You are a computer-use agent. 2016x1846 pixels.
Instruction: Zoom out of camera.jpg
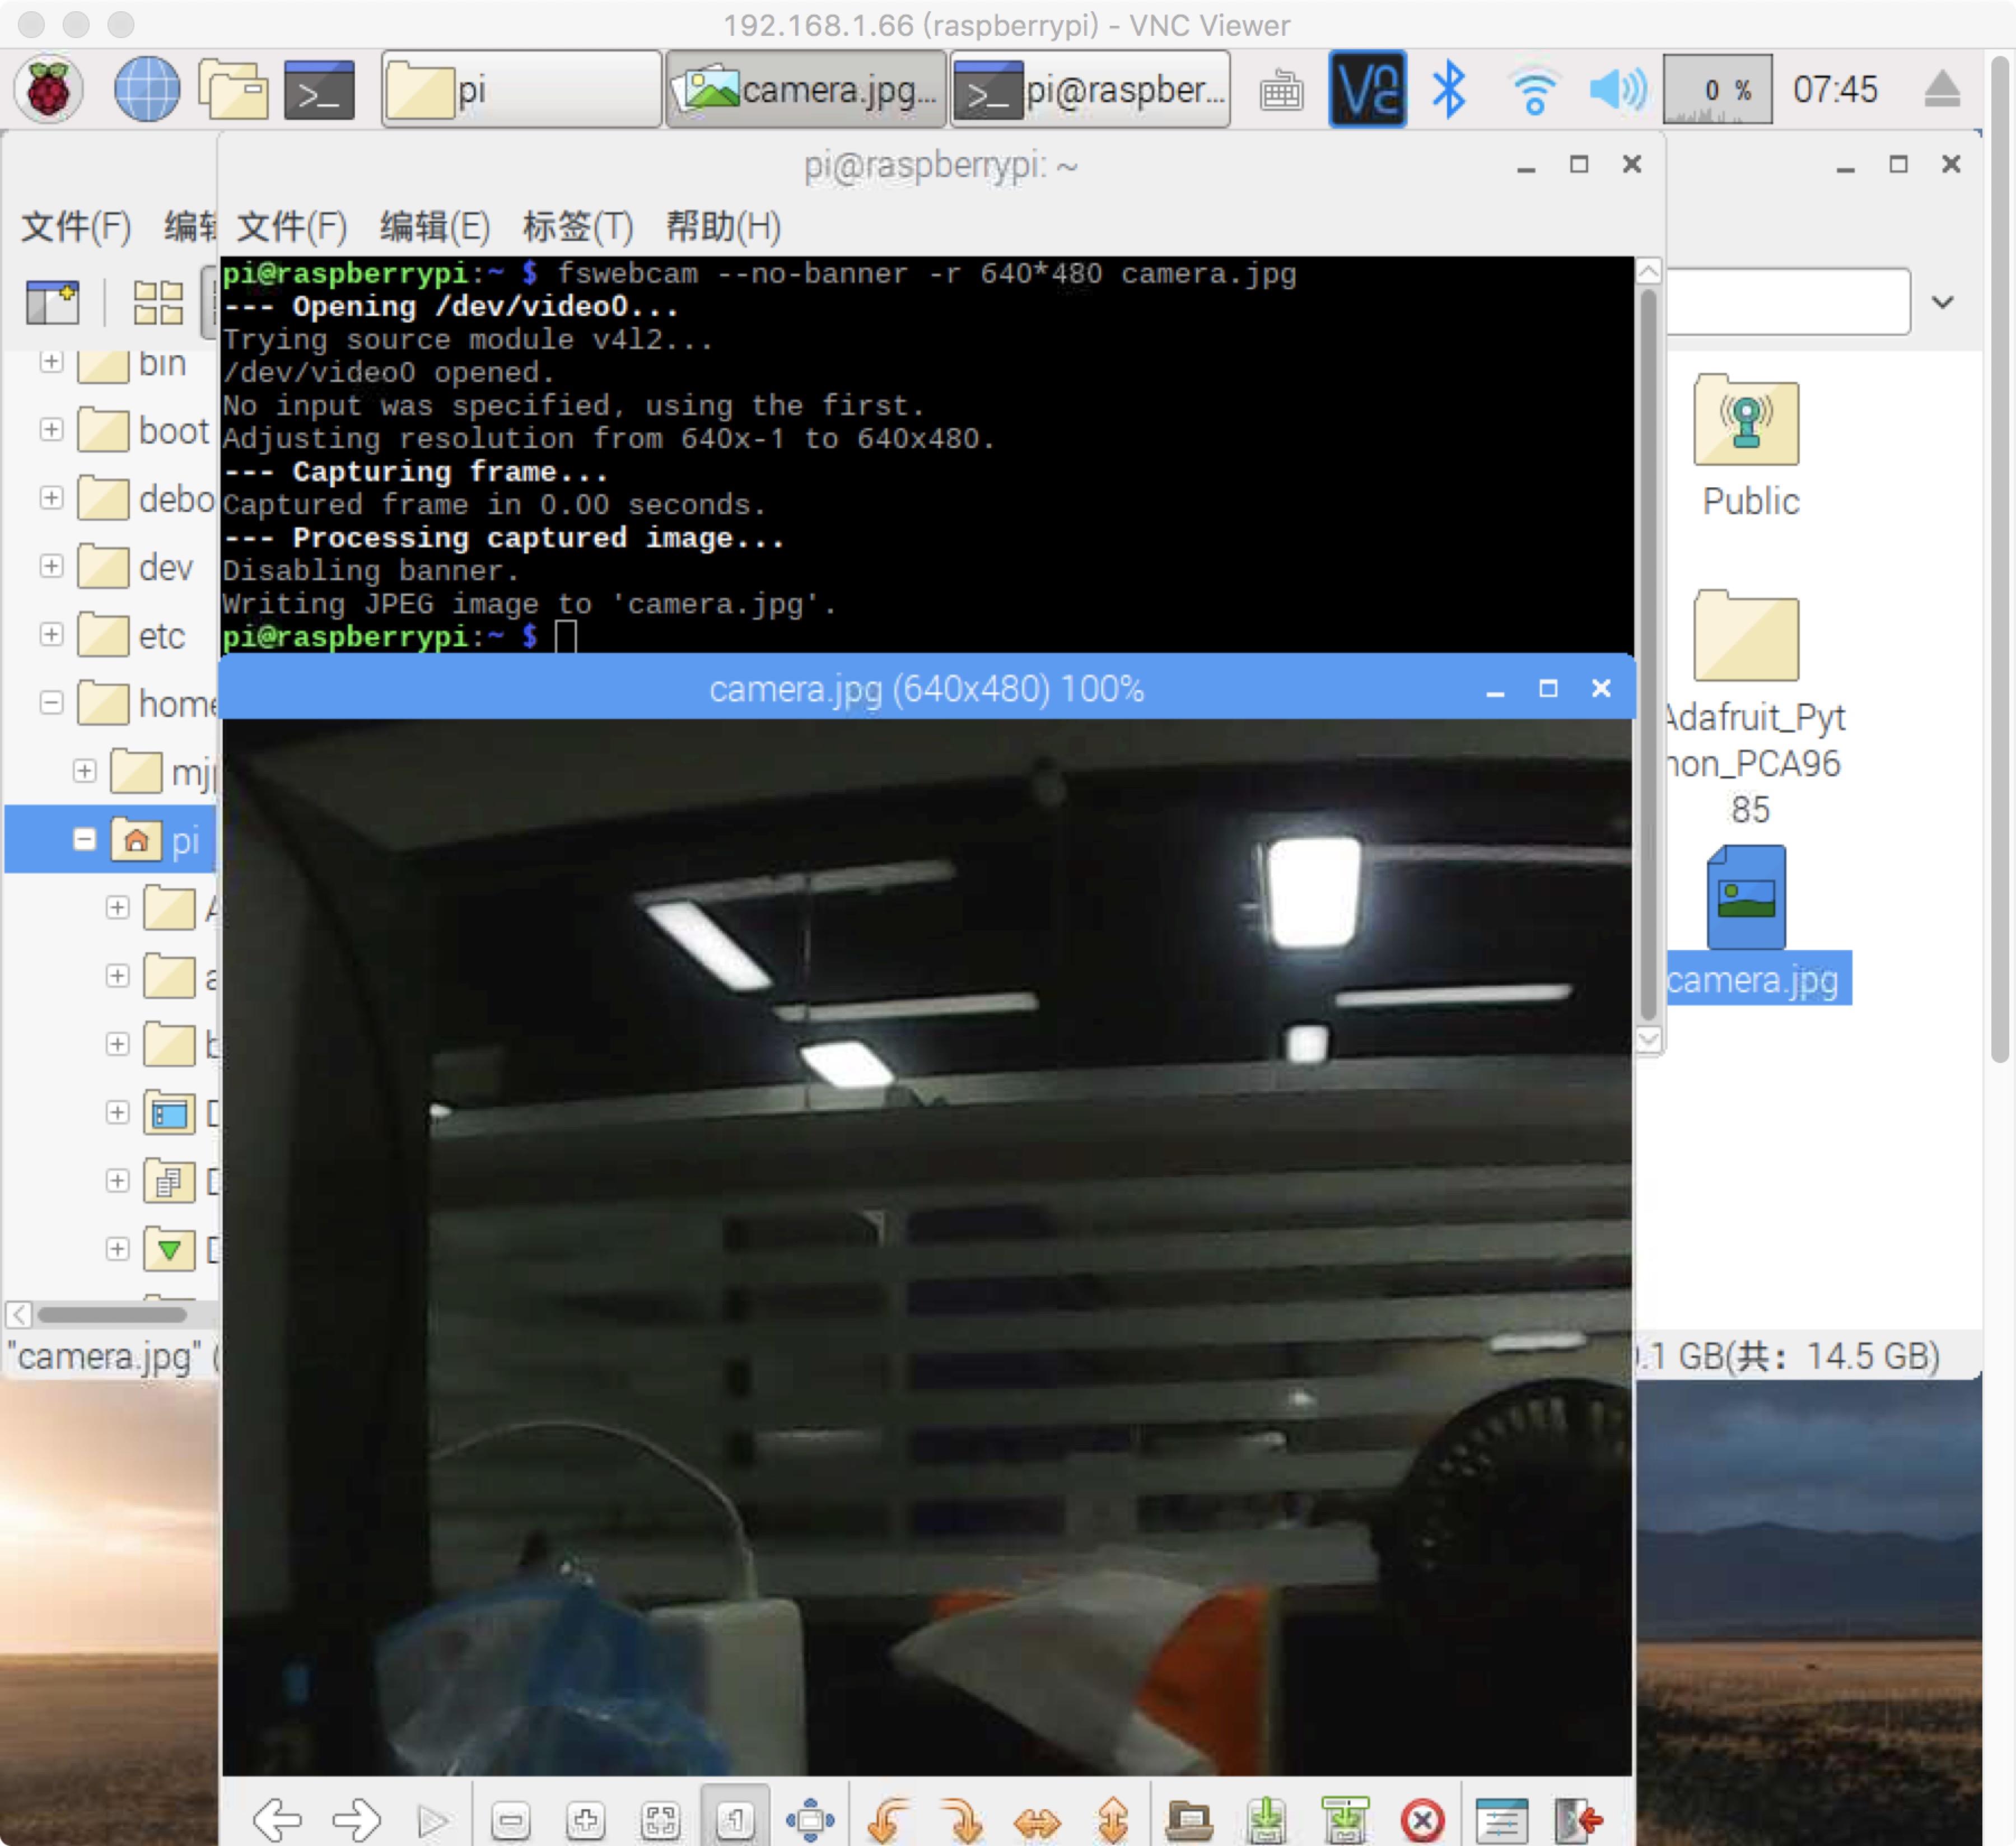[511, 1820]
